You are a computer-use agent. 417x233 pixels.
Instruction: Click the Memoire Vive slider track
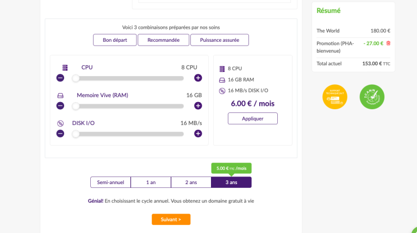coord(128,106)
